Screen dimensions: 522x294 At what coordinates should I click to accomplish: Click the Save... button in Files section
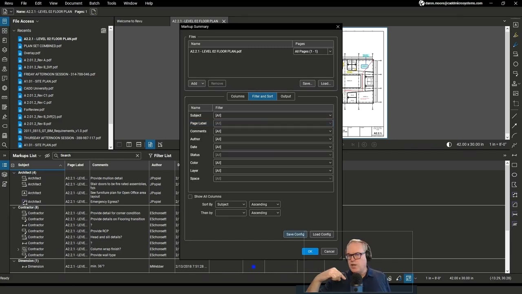pyautogui.click(x=307, y=84)
